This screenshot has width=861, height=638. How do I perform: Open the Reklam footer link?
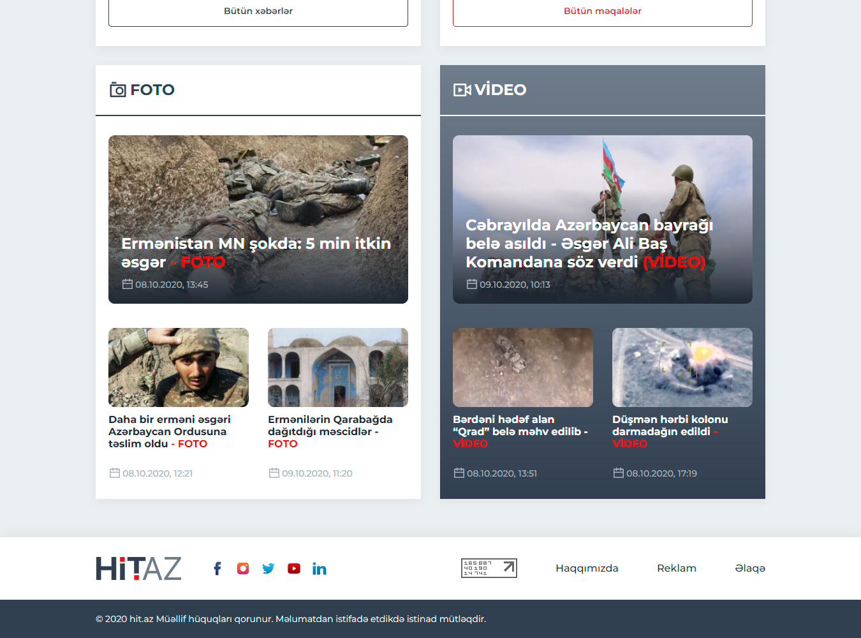click(x=676, y=568)
